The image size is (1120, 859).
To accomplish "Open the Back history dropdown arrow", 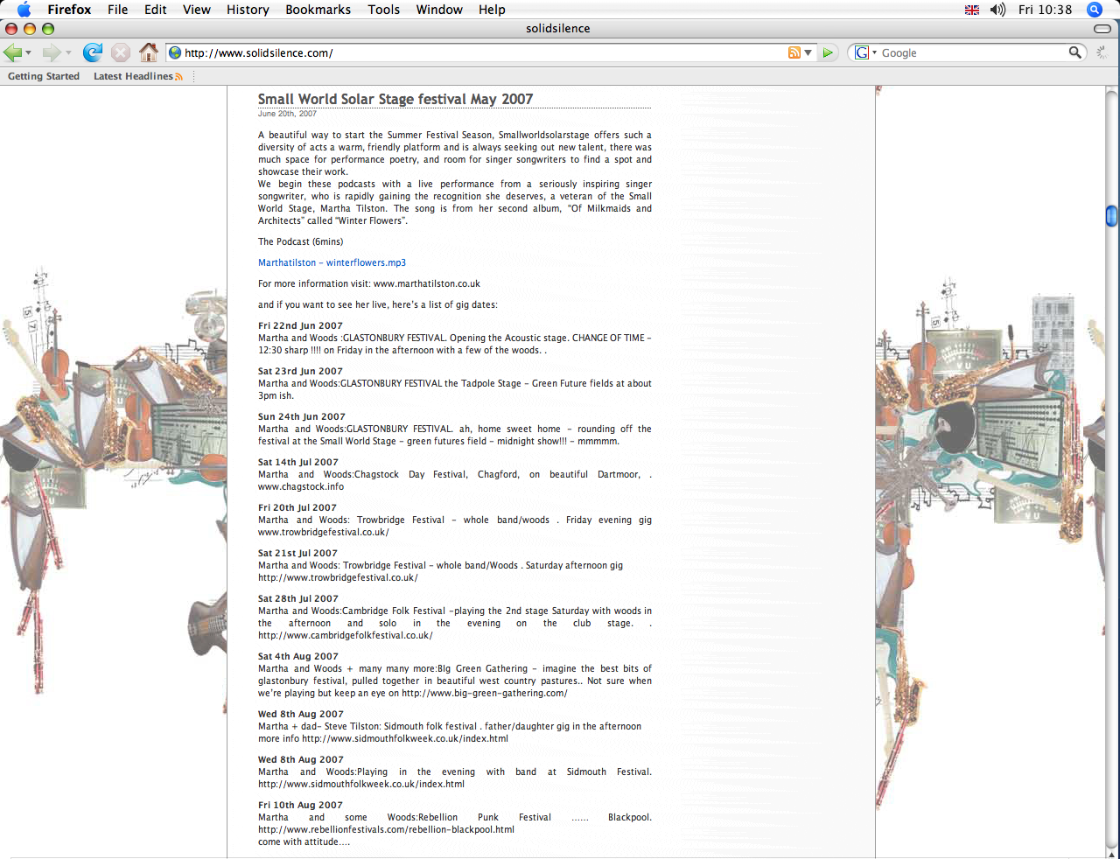I will [x=29, y=53].
